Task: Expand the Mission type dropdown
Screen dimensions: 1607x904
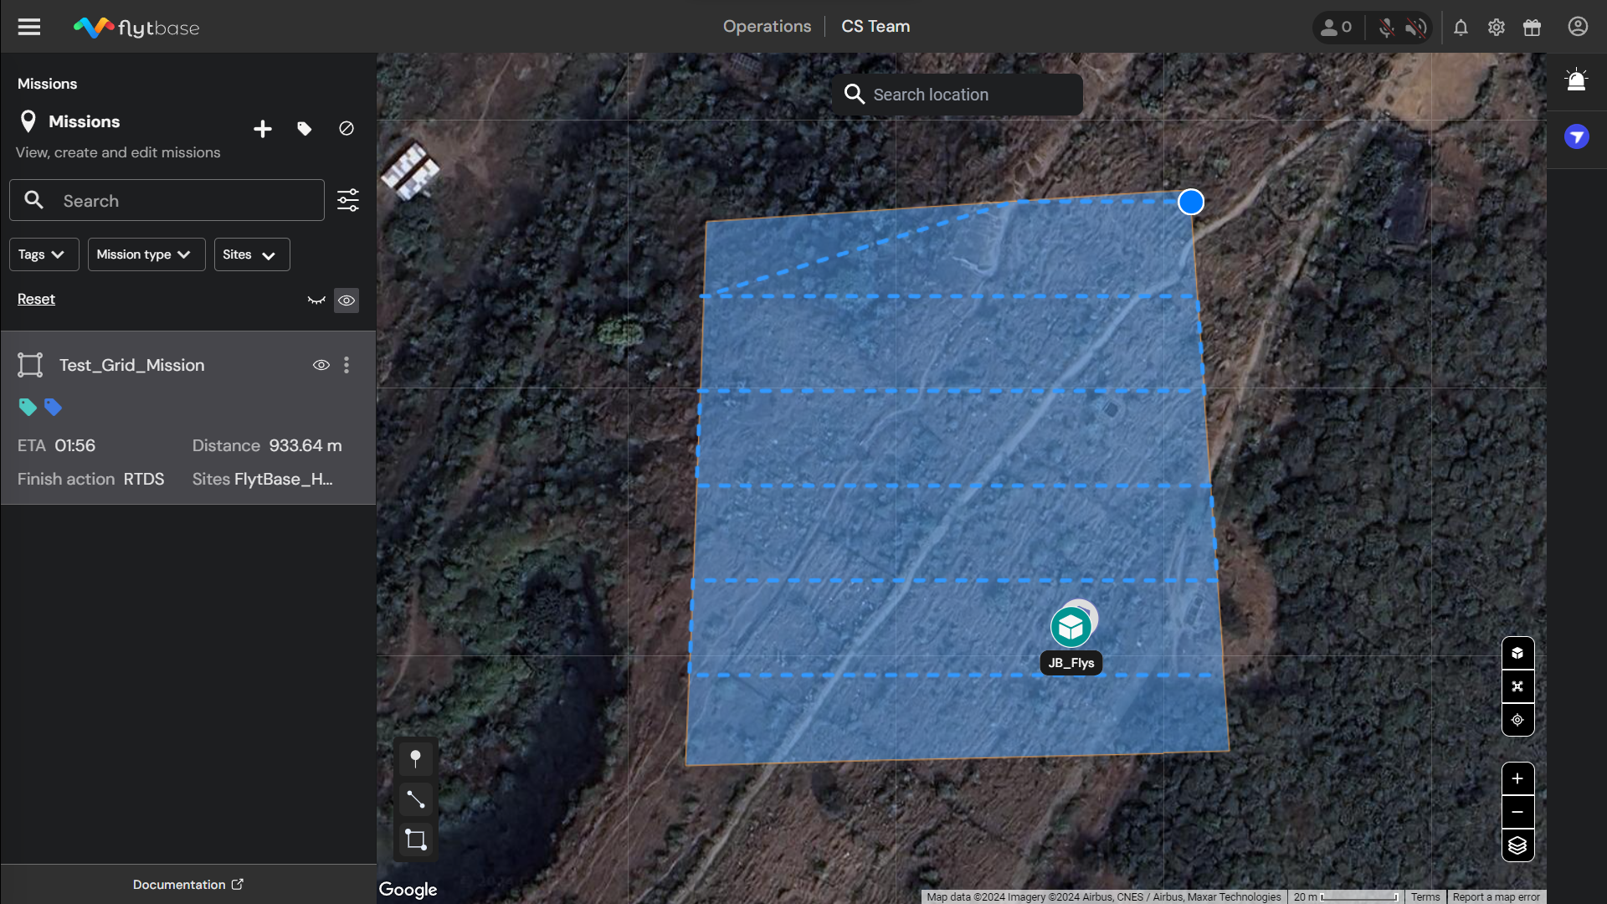Action: click(x=146, y=254)
